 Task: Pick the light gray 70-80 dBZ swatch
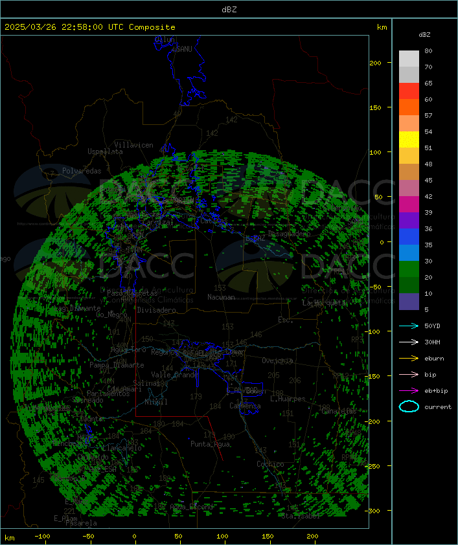tap(409, 59)
